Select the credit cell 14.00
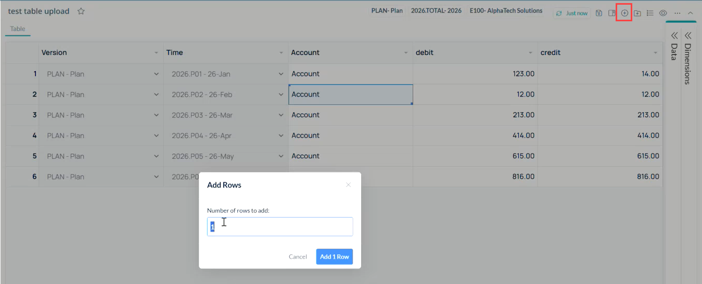 (x=600, y=74)
